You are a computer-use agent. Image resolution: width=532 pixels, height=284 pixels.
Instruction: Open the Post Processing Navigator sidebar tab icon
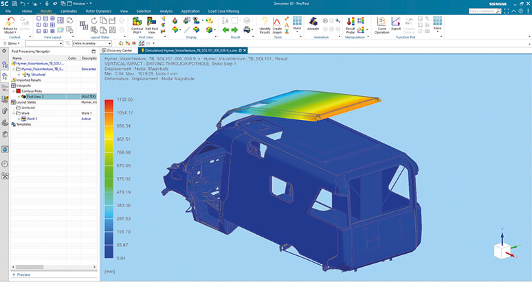[x=5, y=77]
